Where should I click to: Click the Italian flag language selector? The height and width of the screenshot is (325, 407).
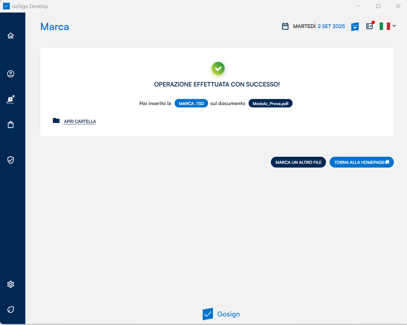385,26
